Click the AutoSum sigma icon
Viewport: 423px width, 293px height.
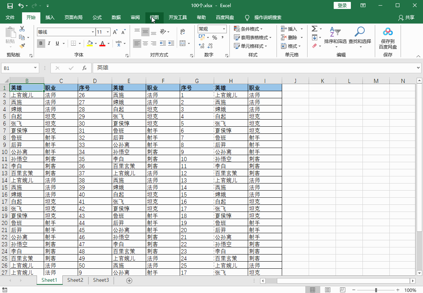(x=314, y=29)
